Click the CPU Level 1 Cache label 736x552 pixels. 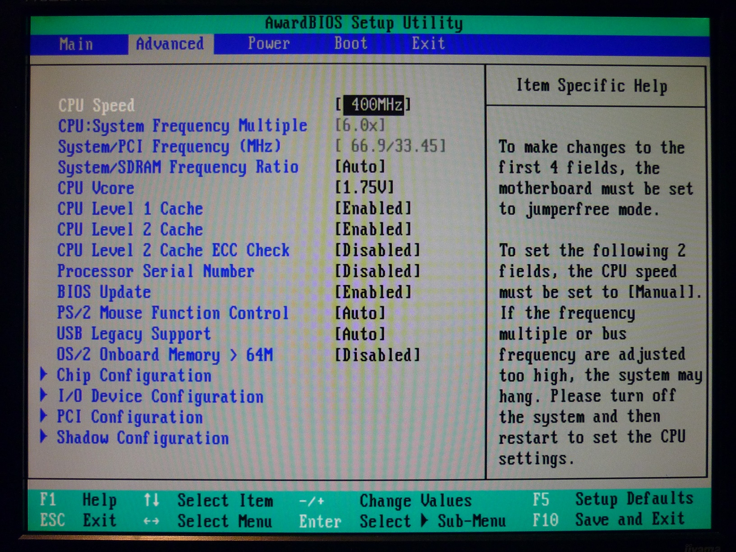pos(130,209)
